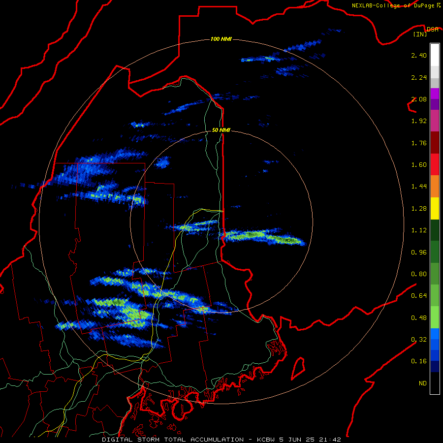Click the 50 NMI range ring label
Viewport: 443px width, 443px height.
221,130
